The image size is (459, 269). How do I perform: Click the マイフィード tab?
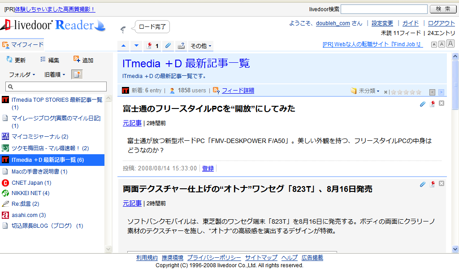22,45
